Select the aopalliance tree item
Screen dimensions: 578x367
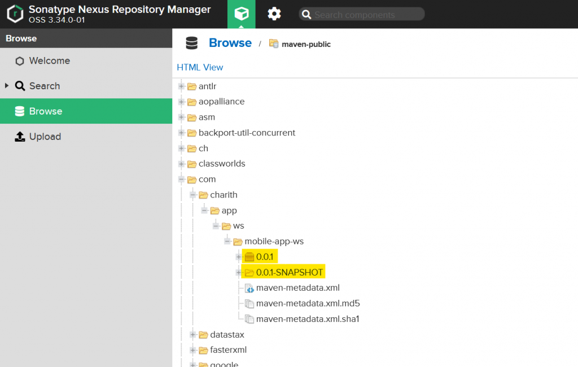221,102
